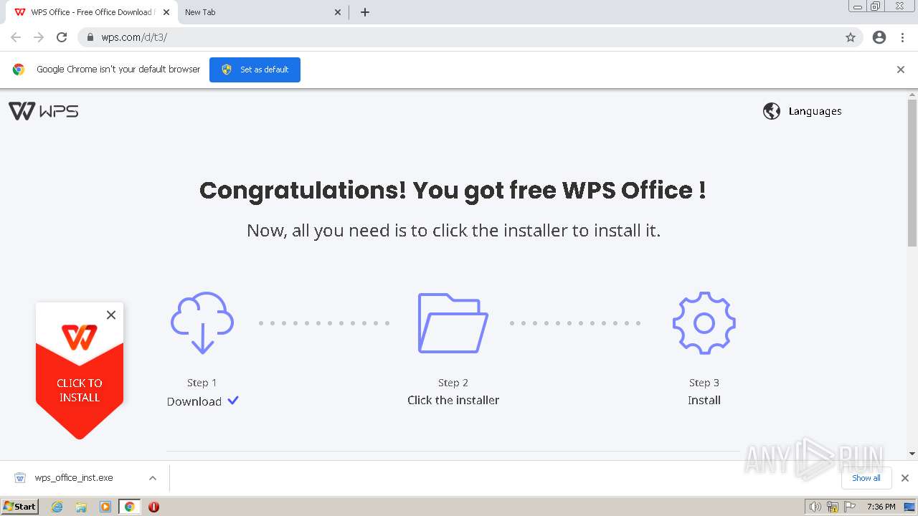Open Windows Explorer from taskbar
This screenshot has width=918, height=516.
[81, 507]
